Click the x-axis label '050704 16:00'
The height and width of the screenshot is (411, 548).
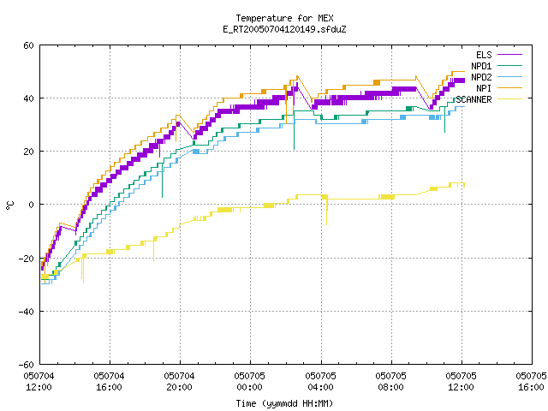point(109,381)
